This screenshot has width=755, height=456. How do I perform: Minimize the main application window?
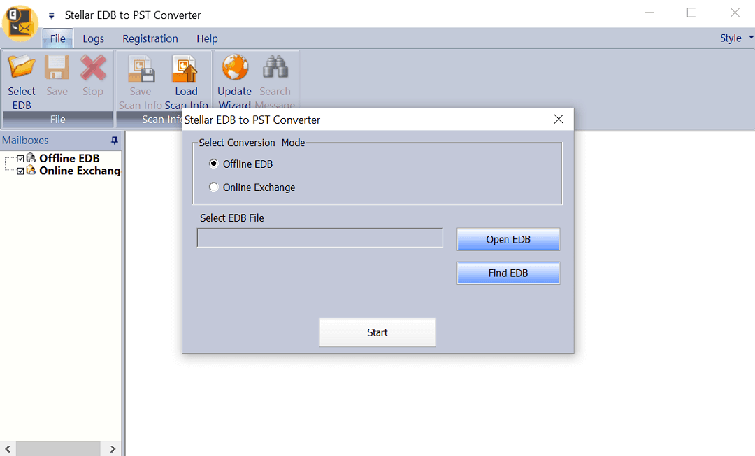649,13
